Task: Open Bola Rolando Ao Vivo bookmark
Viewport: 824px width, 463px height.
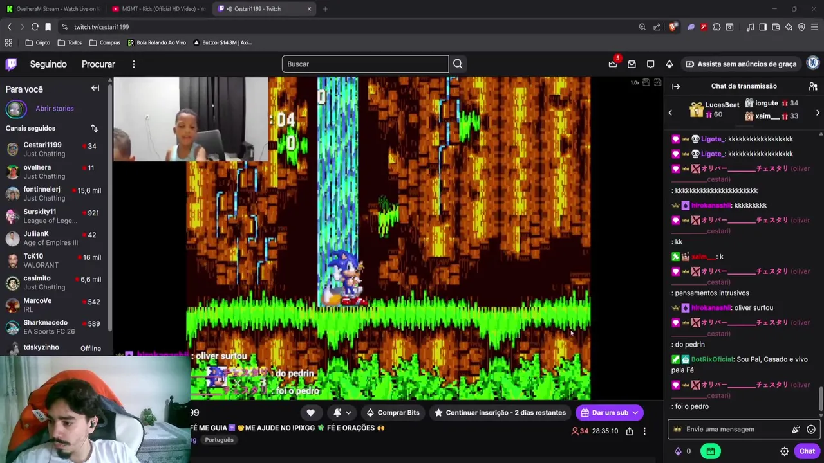Action: 156,42
